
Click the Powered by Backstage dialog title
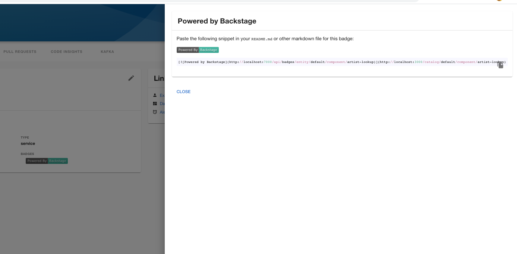(x=217, y=21)
